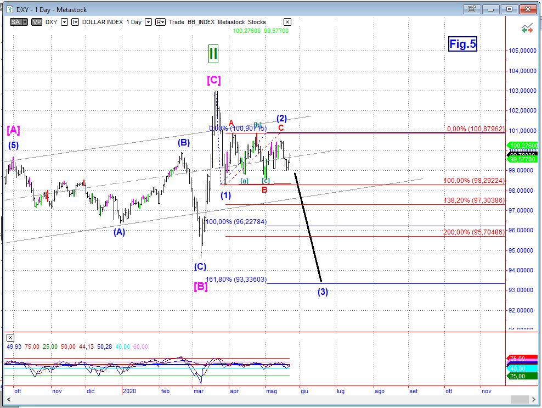542x408 pixels.
Task: Click the Stocks header label
Action: pyautogui.click(x=257, y=22)
